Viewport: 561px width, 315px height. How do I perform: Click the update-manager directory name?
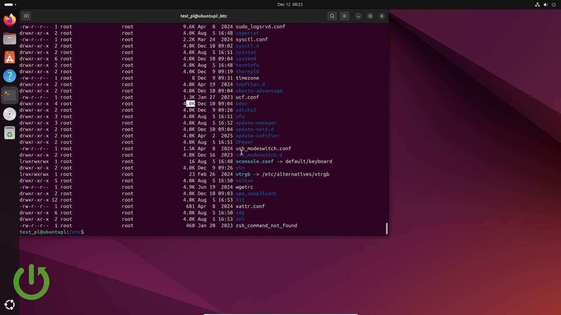click(256, 123)
